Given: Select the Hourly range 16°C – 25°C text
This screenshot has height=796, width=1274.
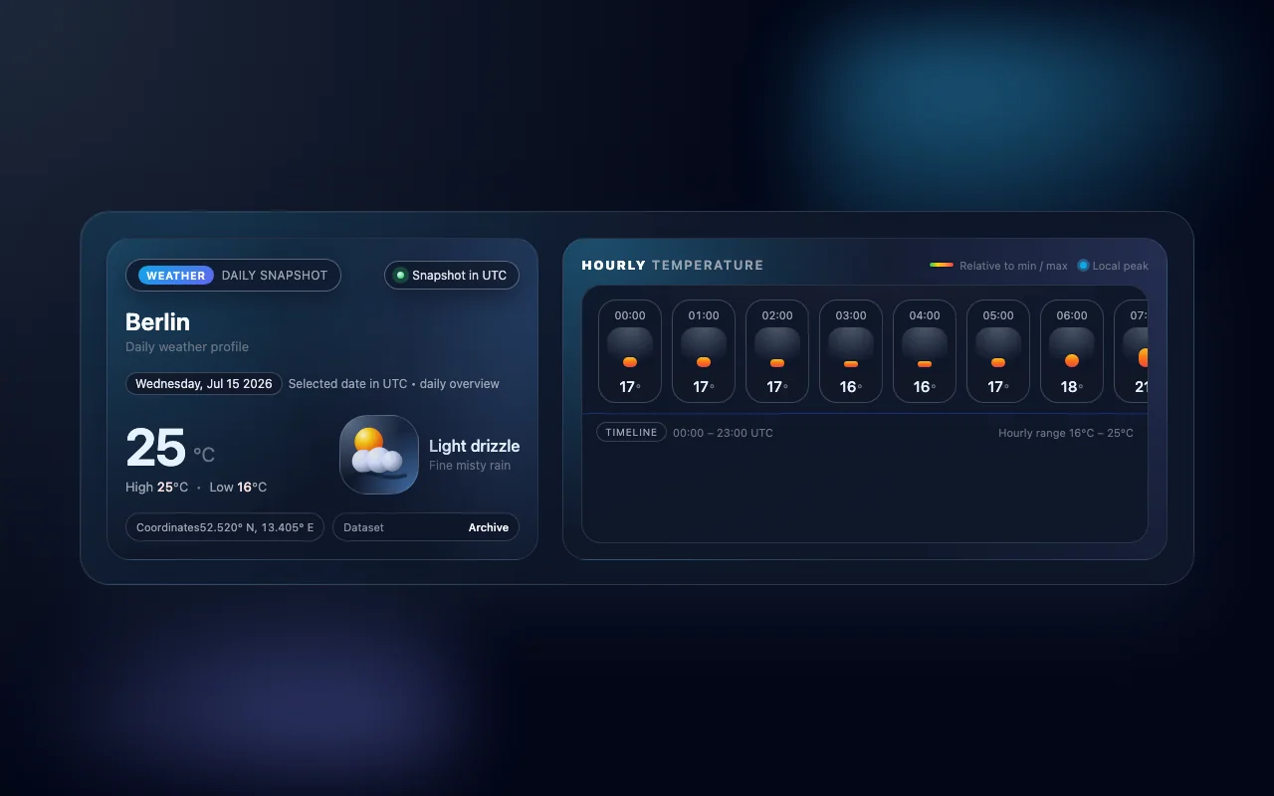Looking at the screenshot, I should (x=1066, y=433).
